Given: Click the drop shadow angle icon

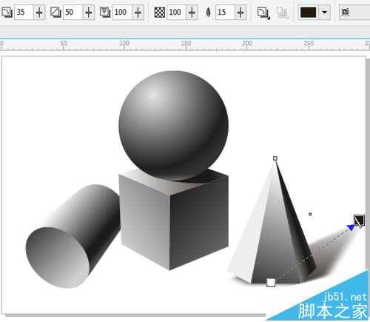Looking at the screenshot, I should pos(7,12).
